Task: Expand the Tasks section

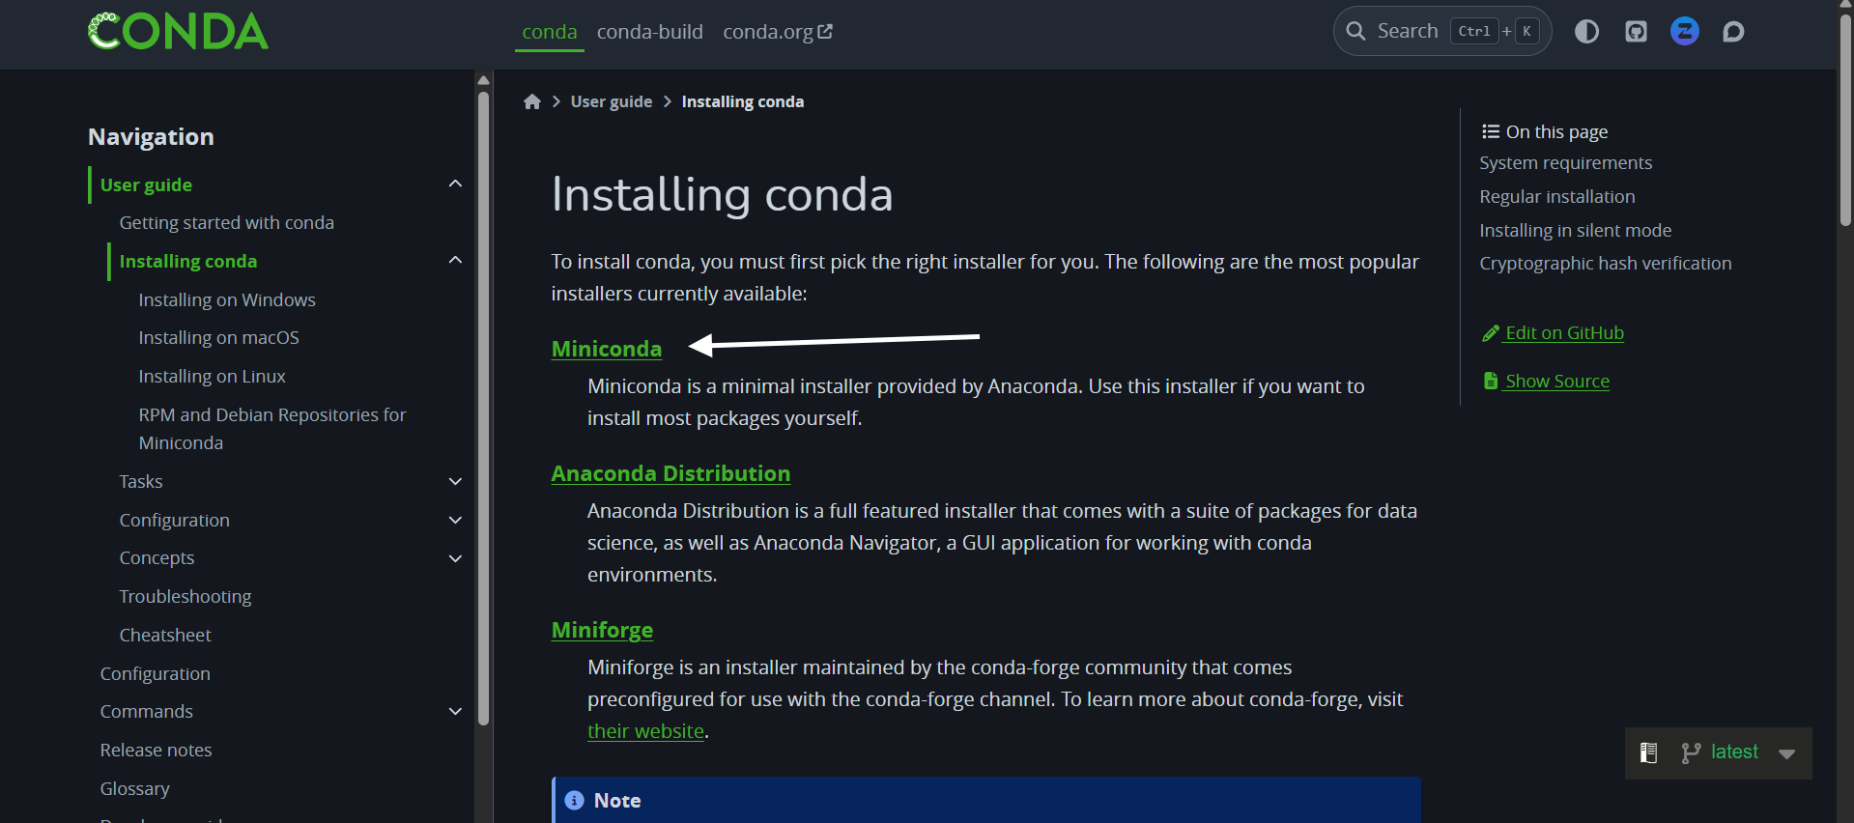Action: tap(455, 481)
